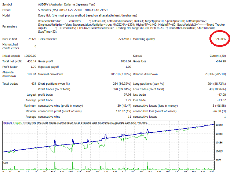Click the Expected payoff value 1.00
This screenshot has height=172, width=230.
(128, 67)
